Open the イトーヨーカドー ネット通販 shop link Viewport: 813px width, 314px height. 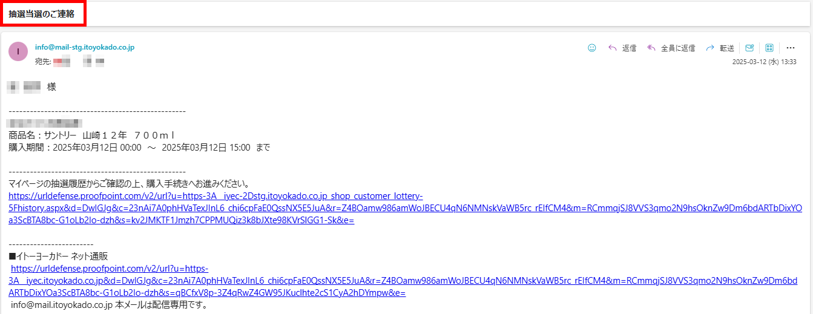click(x=206, y=281)
